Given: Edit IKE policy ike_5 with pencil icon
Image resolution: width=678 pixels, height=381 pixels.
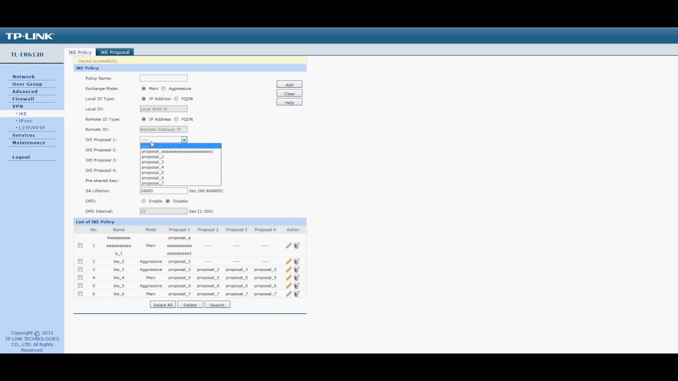Looking at the screenshot, I should coord(289,286).
